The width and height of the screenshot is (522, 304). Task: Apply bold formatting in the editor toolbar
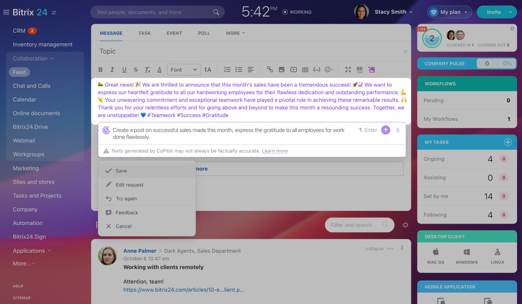[101, 70]
